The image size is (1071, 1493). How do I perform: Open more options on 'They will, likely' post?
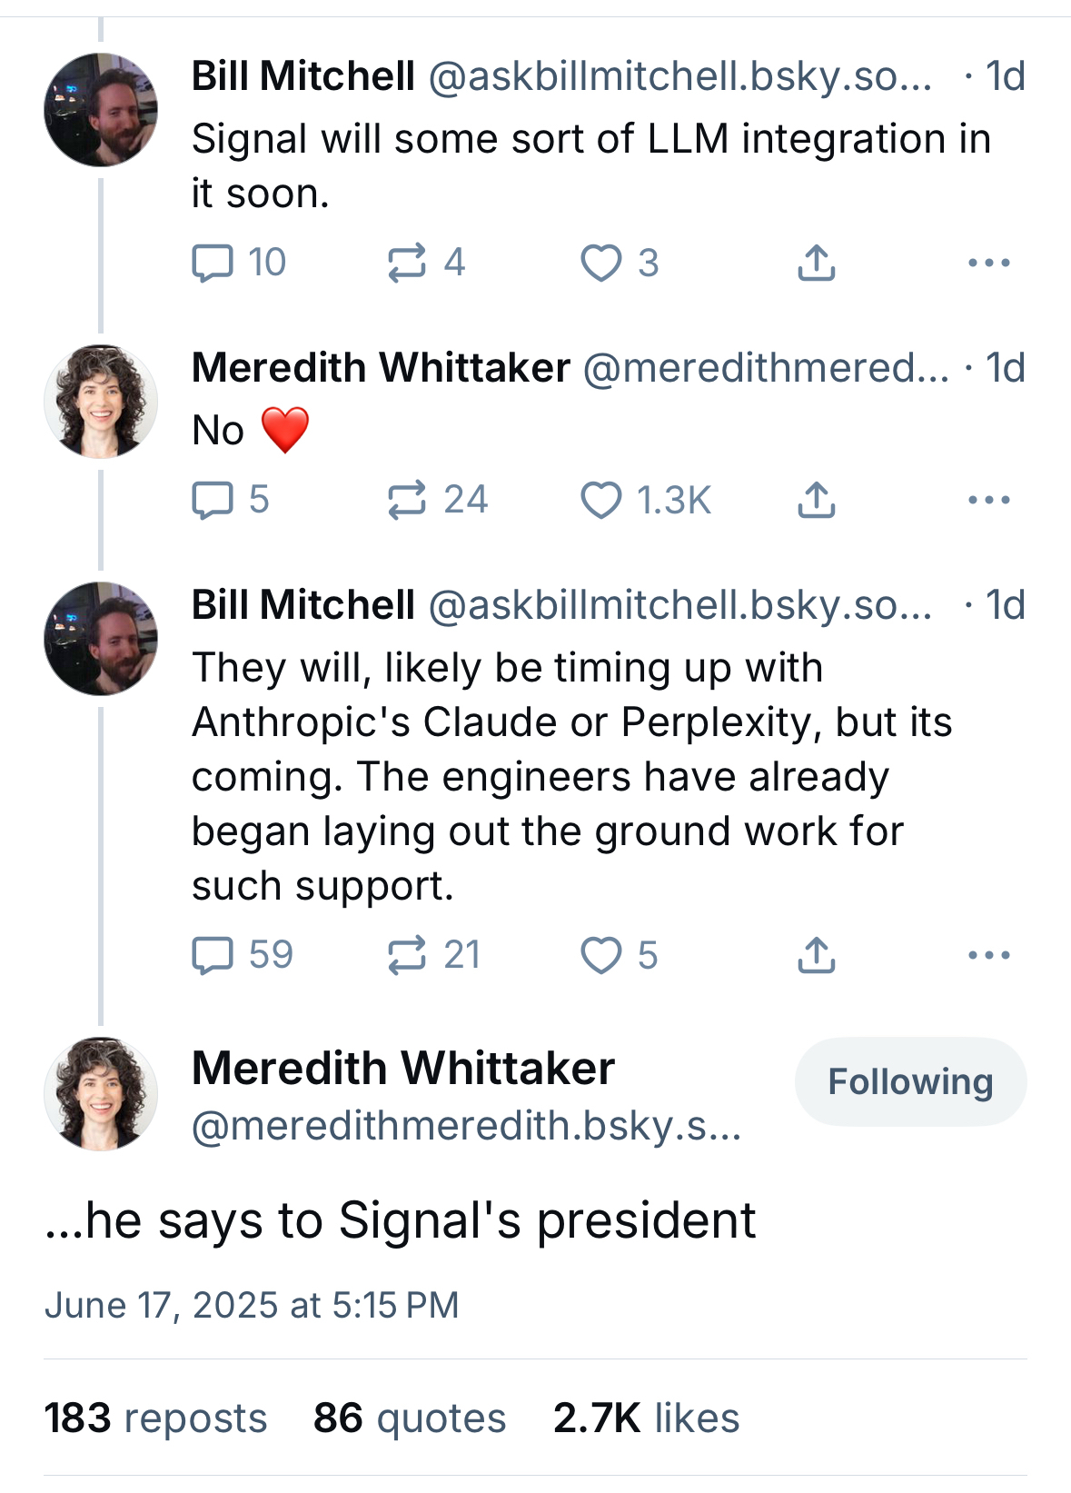coord(988,955)
